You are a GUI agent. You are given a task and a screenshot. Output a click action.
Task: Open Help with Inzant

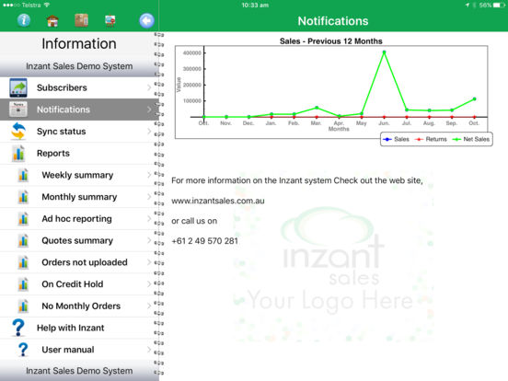79,328
